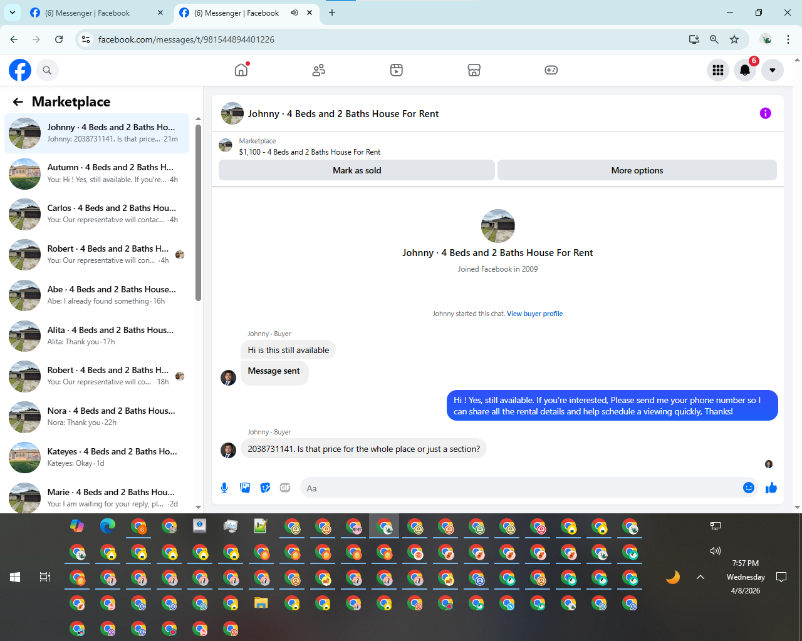Viewport: 802px width, 641px height.
Task: Open the conversation information icon
Action: (766, 113)
